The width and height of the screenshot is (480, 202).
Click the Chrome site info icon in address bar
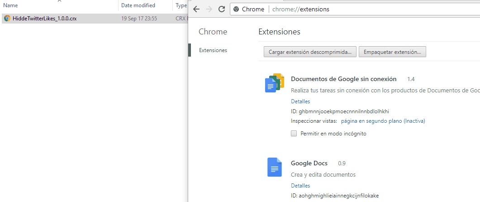(236, 9)
